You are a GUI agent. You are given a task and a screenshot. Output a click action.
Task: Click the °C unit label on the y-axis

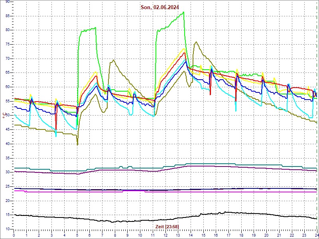(x=4, y=116)
